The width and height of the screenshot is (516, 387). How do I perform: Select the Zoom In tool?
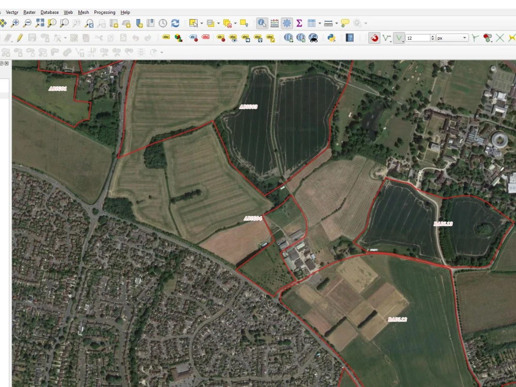point(15,23)
